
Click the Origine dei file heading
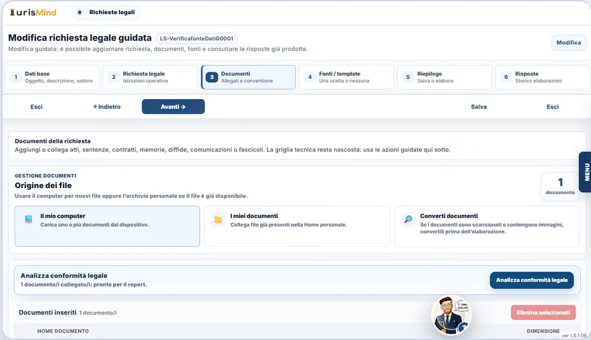click(x=43, y=185)
